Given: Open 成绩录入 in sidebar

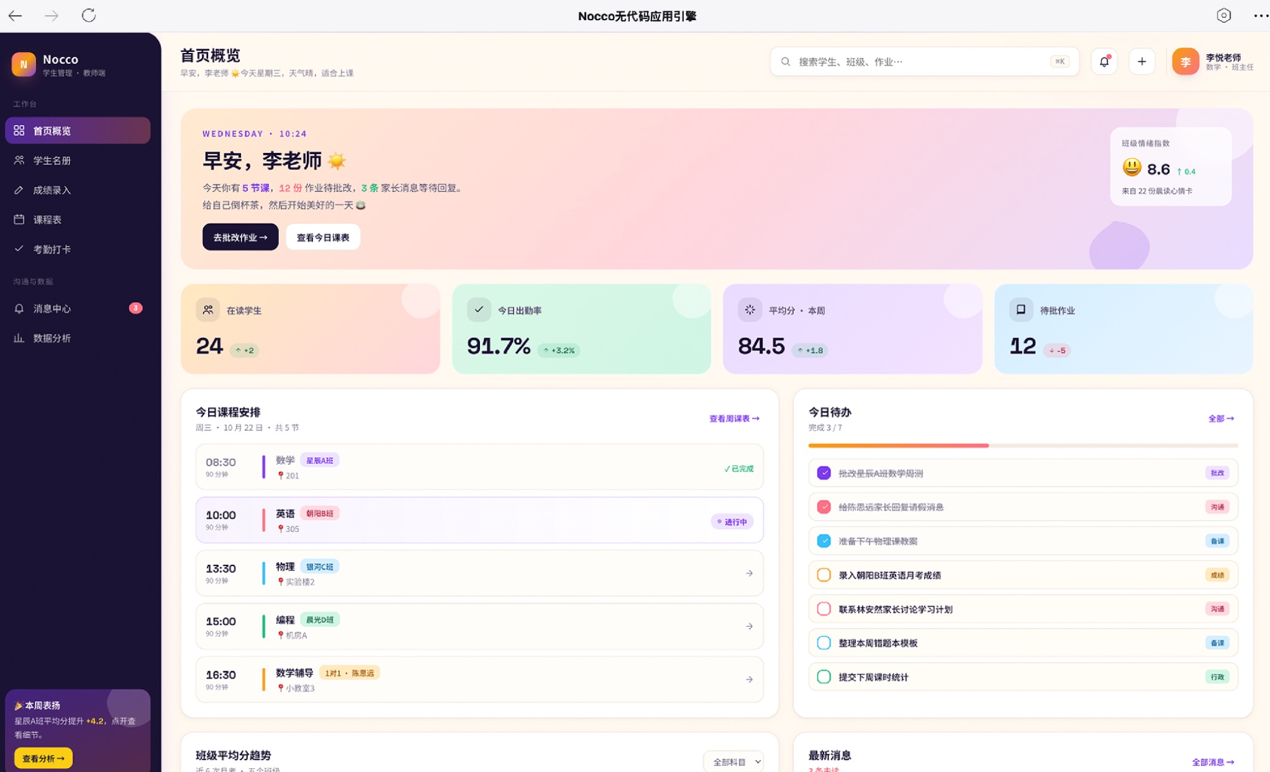Looking at the screenshot, I should click(78, 190).
